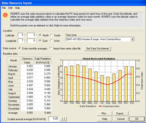Choose Import time series data file option

coord(51,48)
